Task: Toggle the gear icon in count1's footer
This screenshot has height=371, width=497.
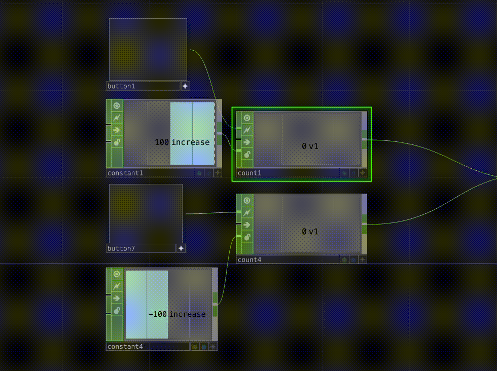Action: pos(344,173)
